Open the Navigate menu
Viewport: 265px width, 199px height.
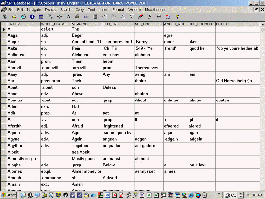pyautogui.click(x=34, y=10)
